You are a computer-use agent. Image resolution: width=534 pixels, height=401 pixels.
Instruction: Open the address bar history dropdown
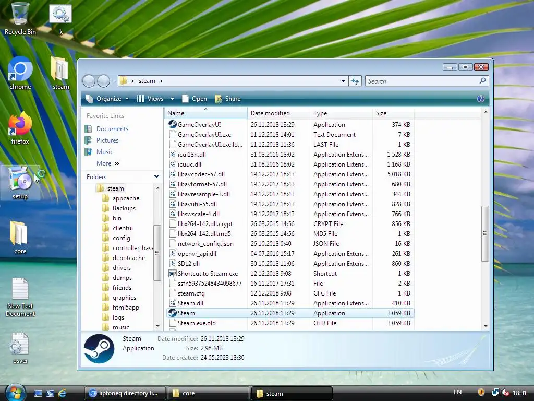click(x=343, y=81)
